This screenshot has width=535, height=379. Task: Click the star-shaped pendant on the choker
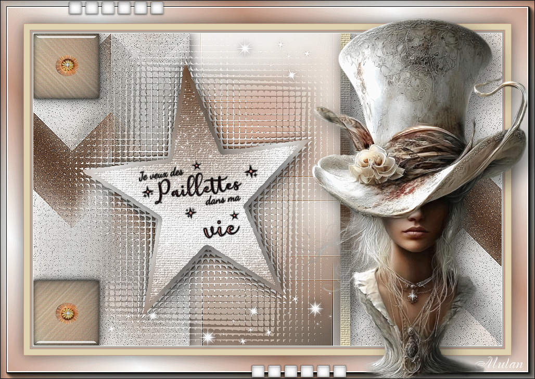(x=412, y=296)
